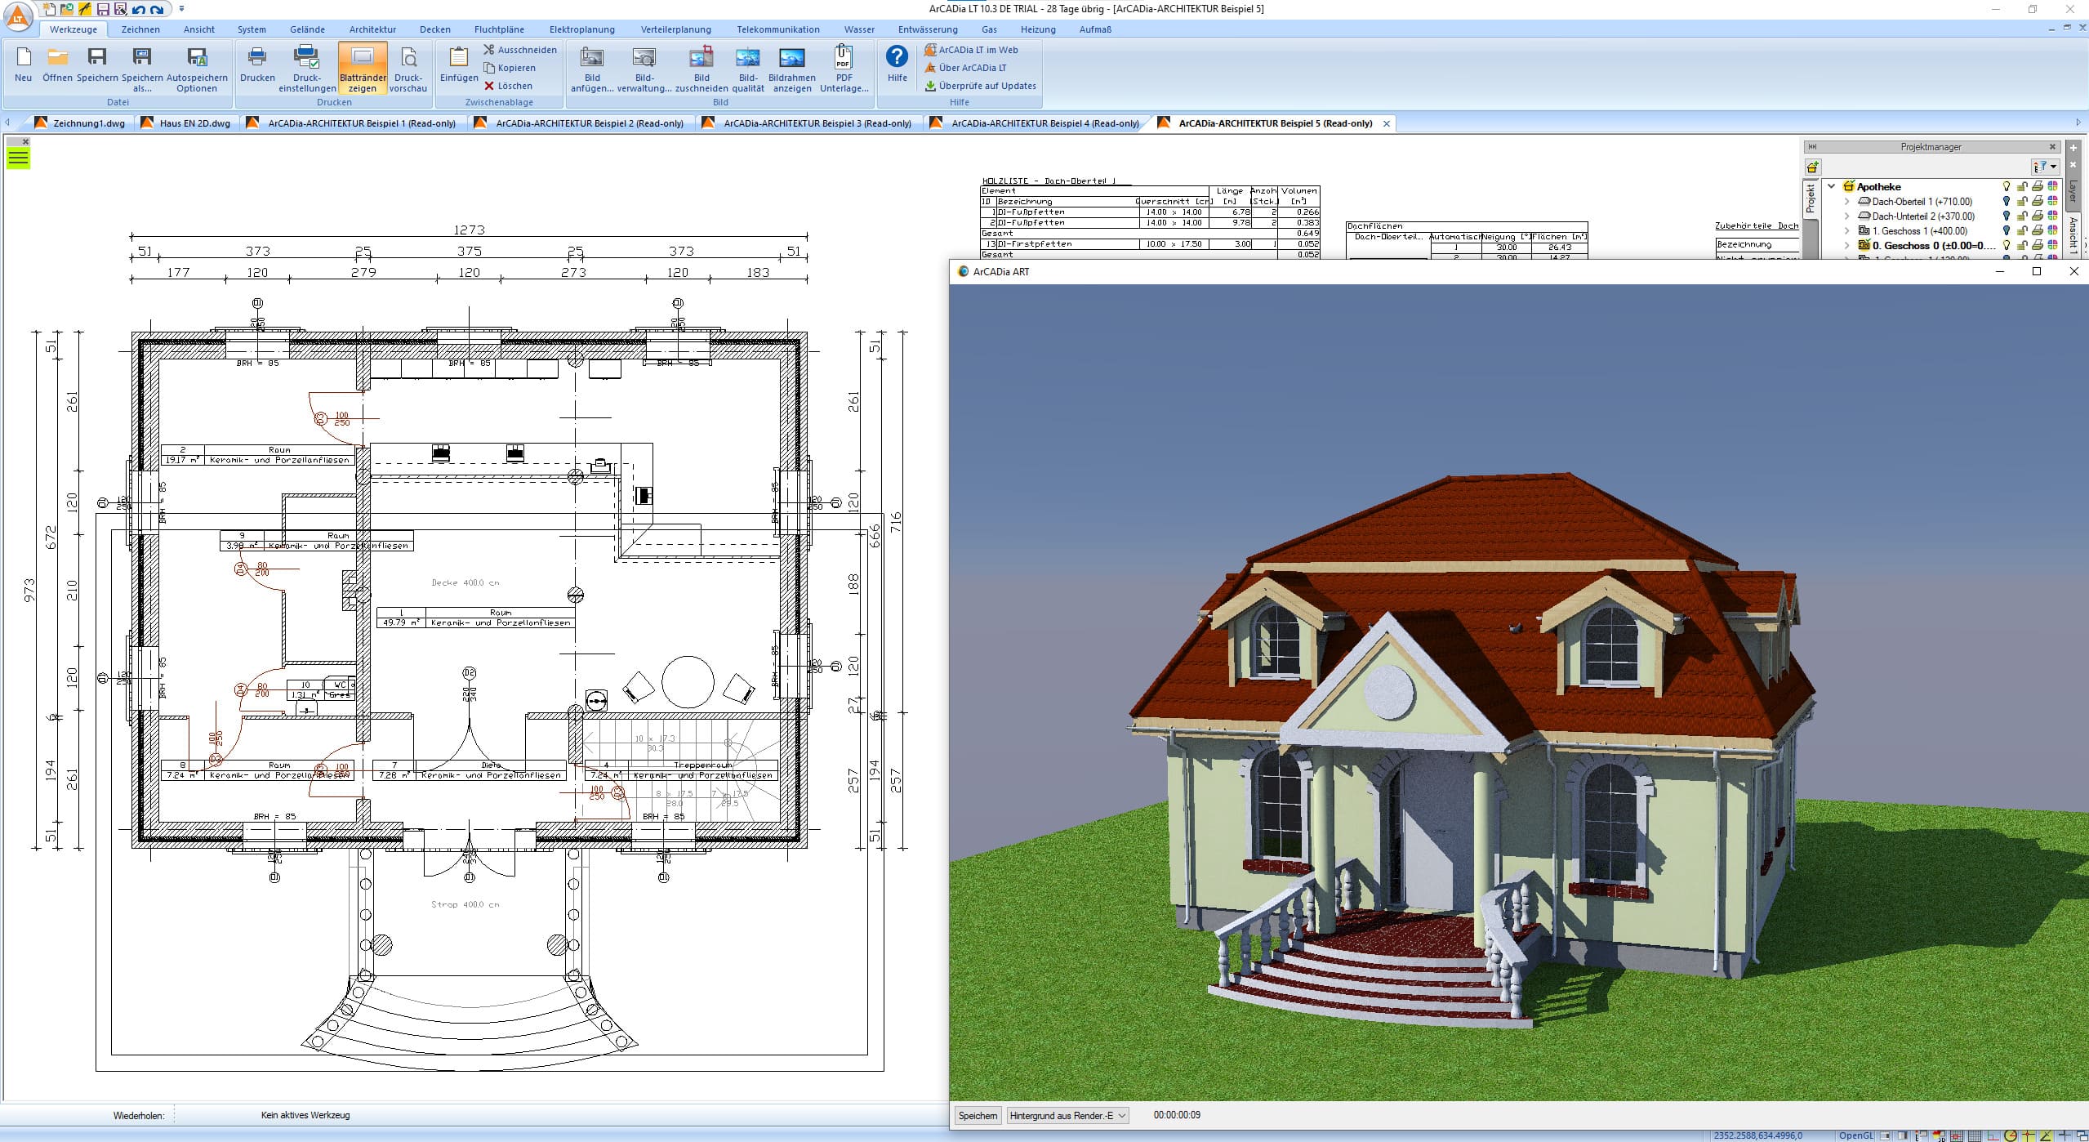Toggle Apotheke visibility light bulb
The image size is (2089, 1142).
click(2007, 187)
